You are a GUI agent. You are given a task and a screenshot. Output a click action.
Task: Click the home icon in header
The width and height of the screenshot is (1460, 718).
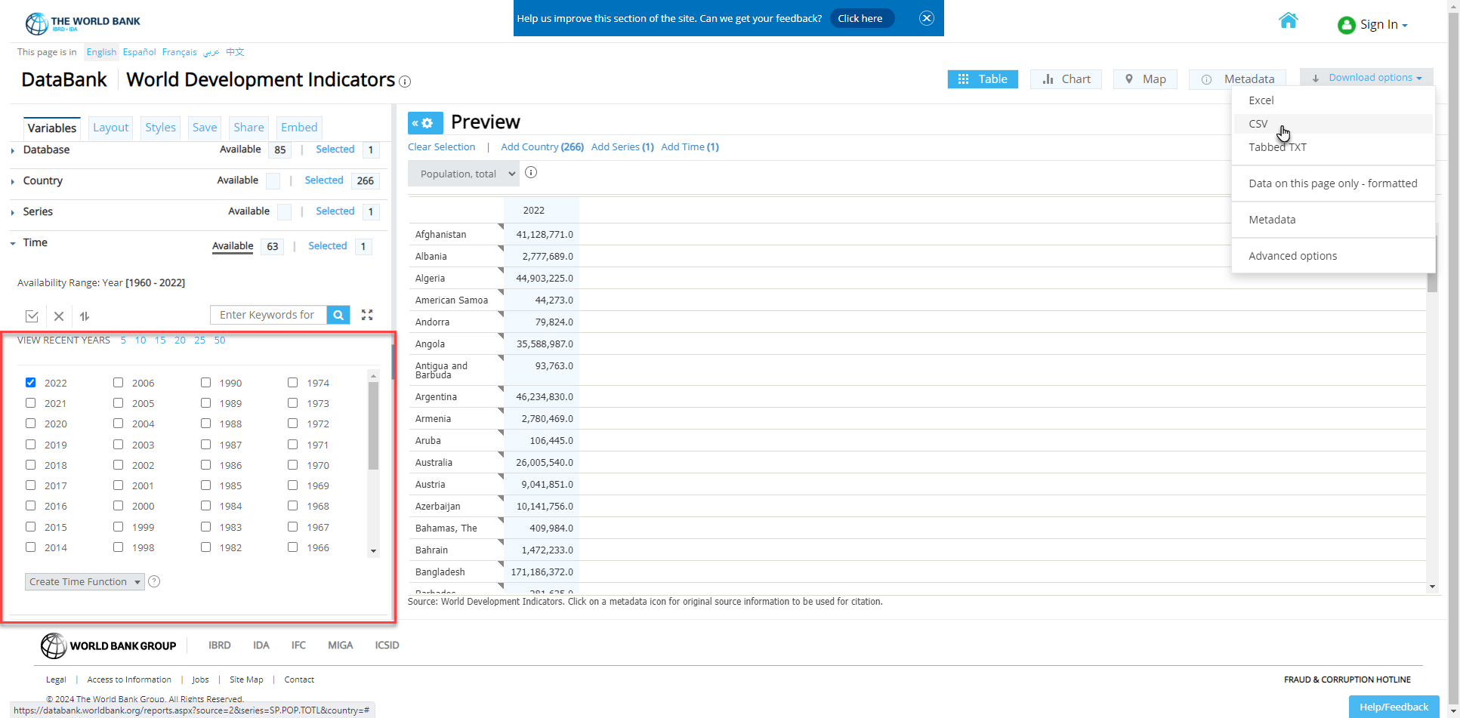1288,20
